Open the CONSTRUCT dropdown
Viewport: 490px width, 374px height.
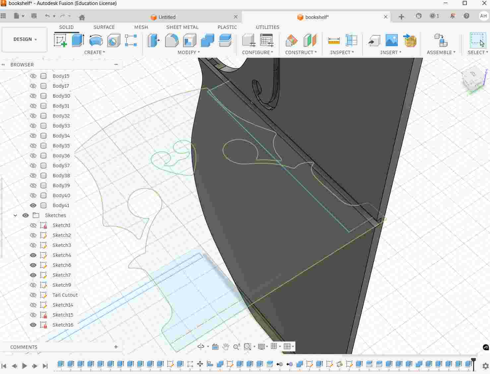pos(301,52)
